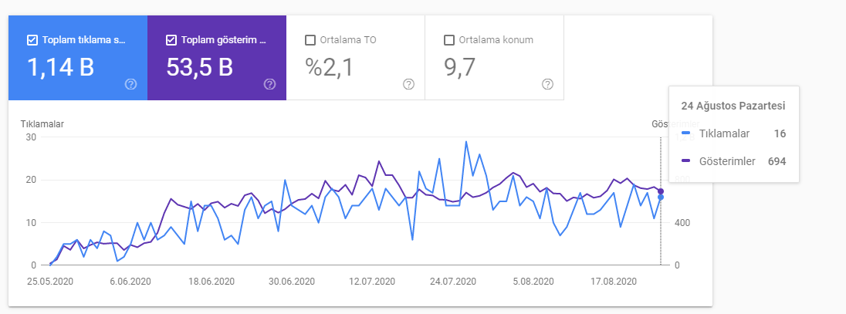
Task: Click the 24.07.2020 date axis label
Action: [453, 282]
